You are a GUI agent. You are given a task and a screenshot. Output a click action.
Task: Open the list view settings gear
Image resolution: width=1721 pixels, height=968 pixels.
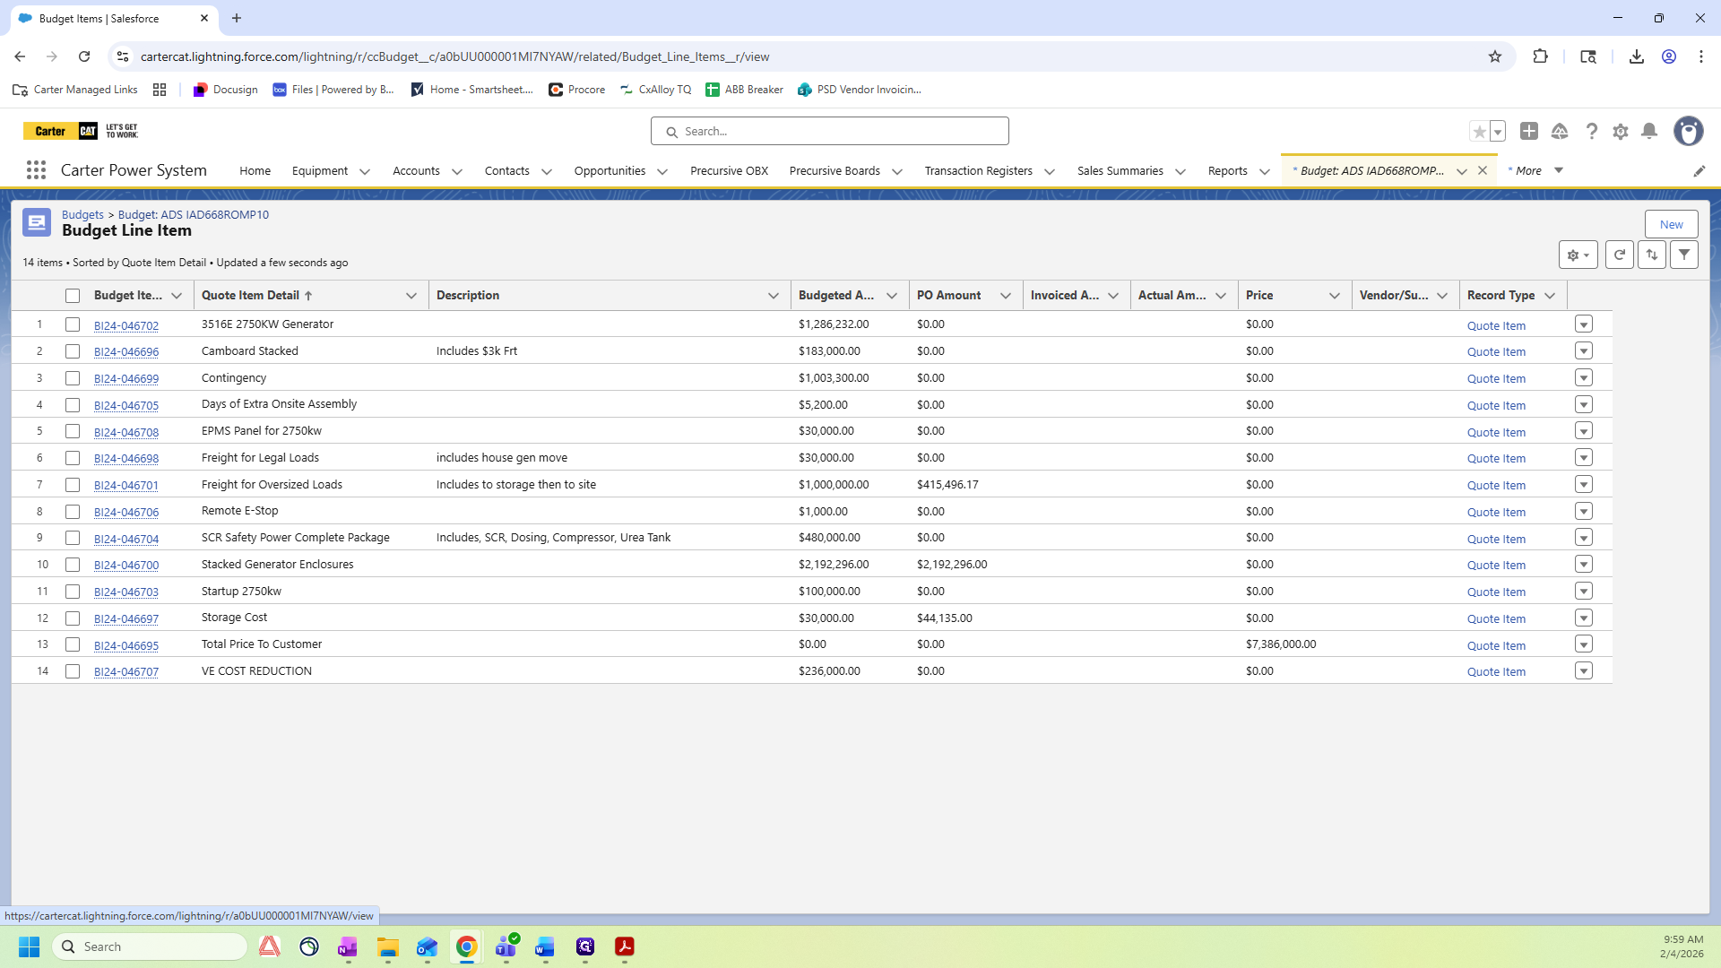pyautogui.click(x=1578, y=255)
